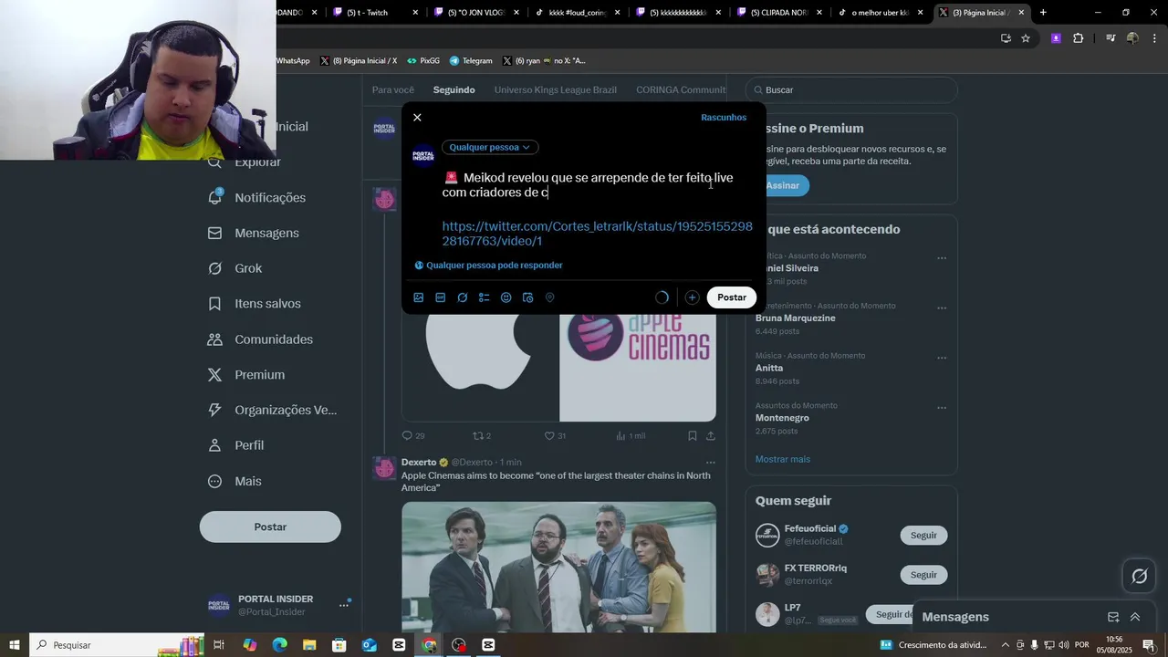Screen dimensions: 1168x657
Task: Switch to CLIPADA NOR browser tab
Action: 777,13
